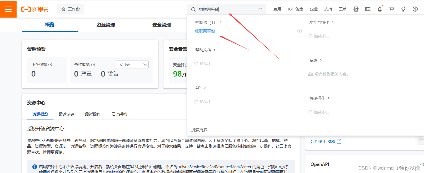Click the 授权开通资源中心 heading
424x173 pixels.
46,129
